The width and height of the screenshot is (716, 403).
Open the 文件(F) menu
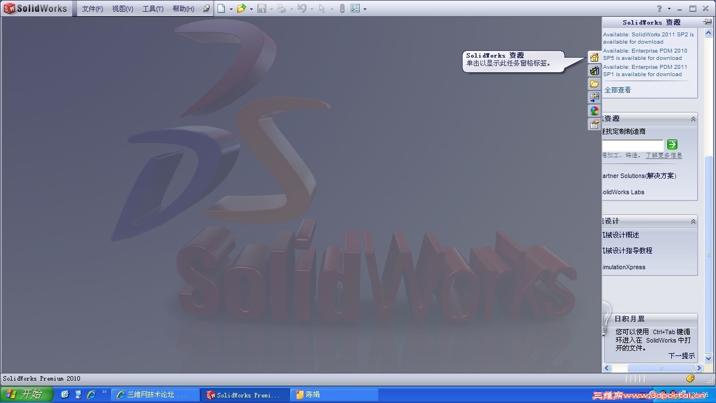coord(92,9)
